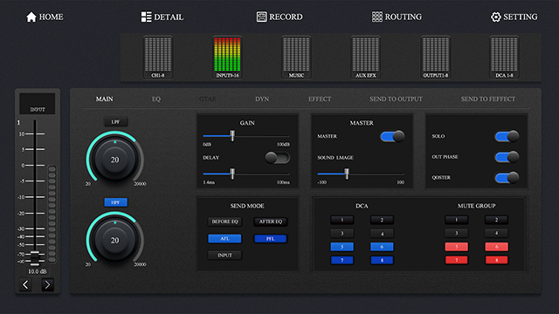Click the channel fader handle
This screenshot has width=559, height=314.
35,258
